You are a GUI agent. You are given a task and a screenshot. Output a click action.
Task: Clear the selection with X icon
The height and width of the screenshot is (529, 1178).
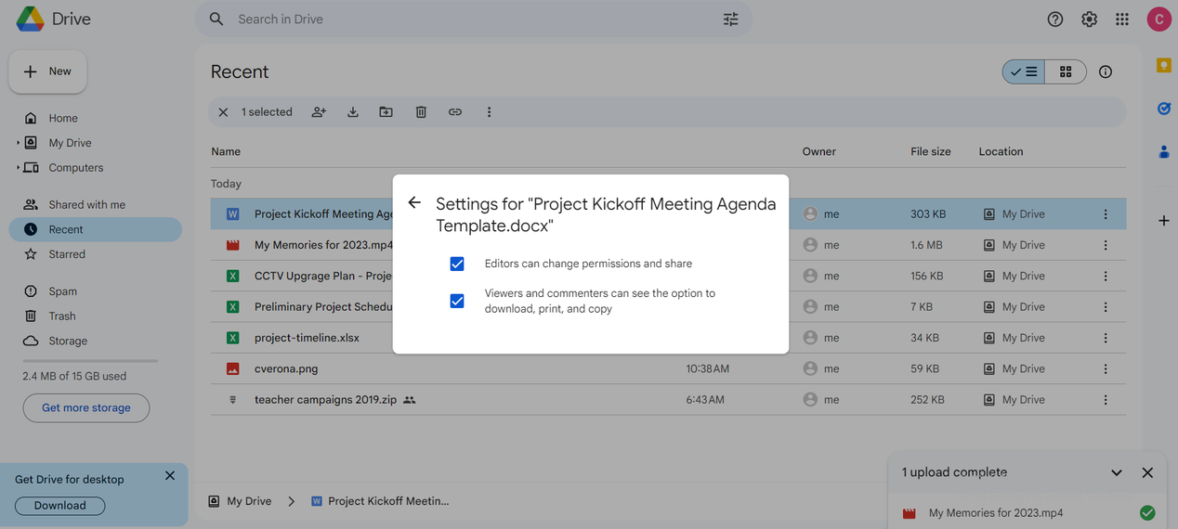(223, 112)
